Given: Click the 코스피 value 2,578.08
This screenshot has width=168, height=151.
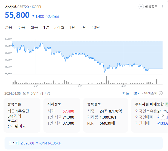Looking at the screenshot, I should [x=27, y=143].
